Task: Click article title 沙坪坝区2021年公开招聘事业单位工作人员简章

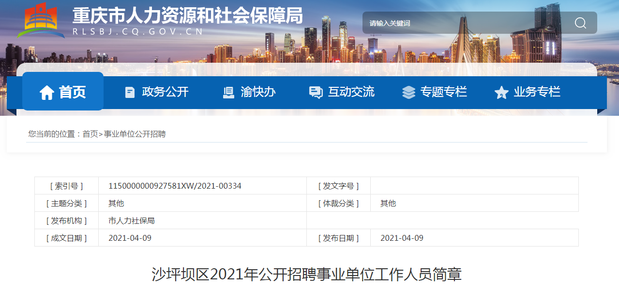Action: 307,275
